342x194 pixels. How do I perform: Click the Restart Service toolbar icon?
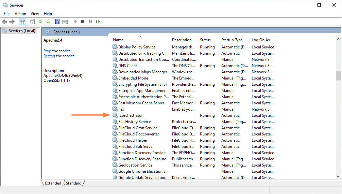(98, 22)
